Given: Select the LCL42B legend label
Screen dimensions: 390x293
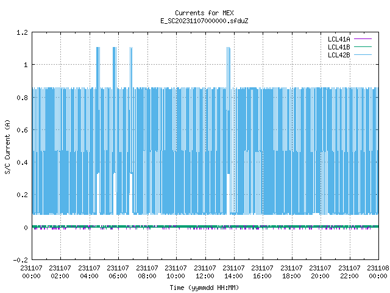Looking at the screenshot, I should pos(339,55).
